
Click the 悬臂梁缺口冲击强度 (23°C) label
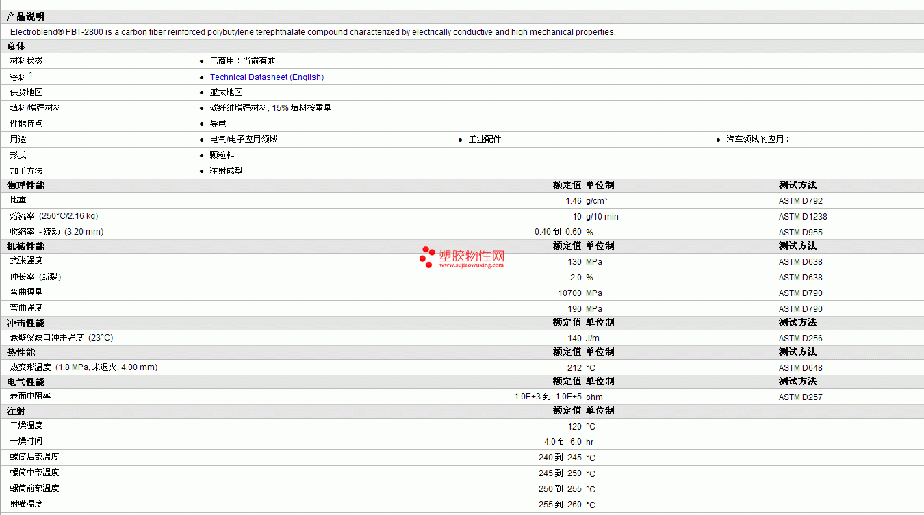62,338
